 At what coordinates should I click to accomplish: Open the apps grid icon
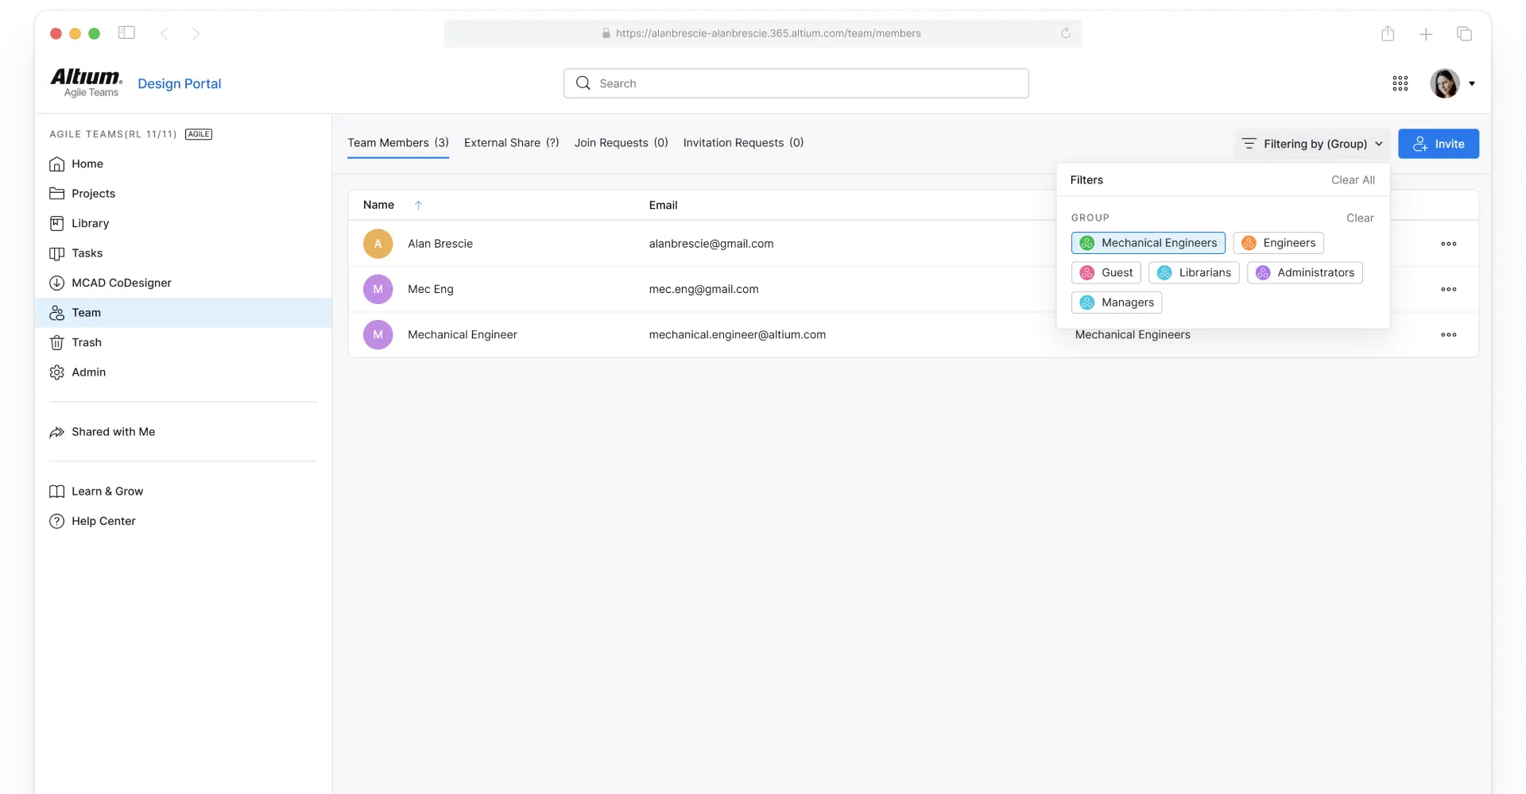[1400, 83]
